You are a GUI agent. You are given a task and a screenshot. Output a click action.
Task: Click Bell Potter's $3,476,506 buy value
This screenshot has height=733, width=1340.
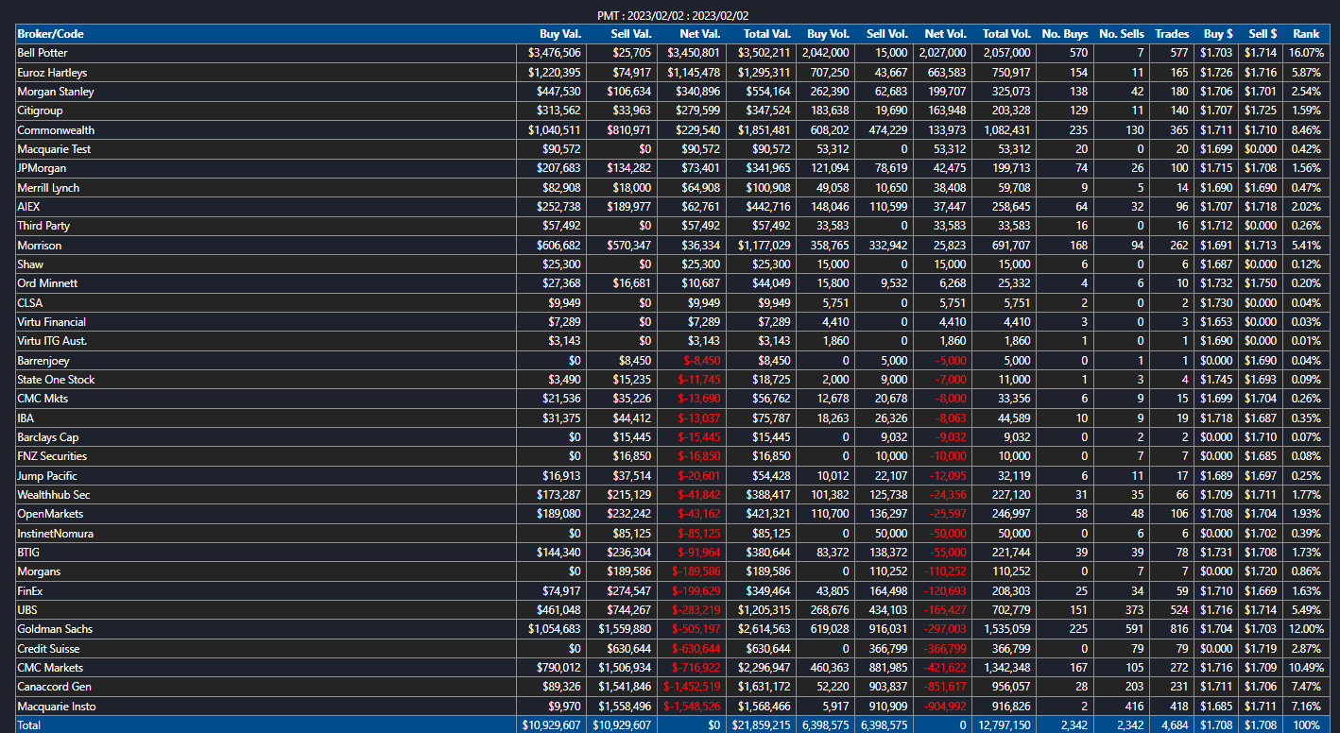tap(555, 53)
